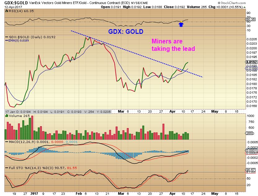Click the green up arrow beside Chg percentage
Image resolution: width=258 pixels, height=196 pixels.
click(x=244, y=7)
